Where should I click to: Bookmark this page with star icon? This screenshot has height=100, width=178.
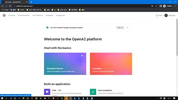click(156, 6)
